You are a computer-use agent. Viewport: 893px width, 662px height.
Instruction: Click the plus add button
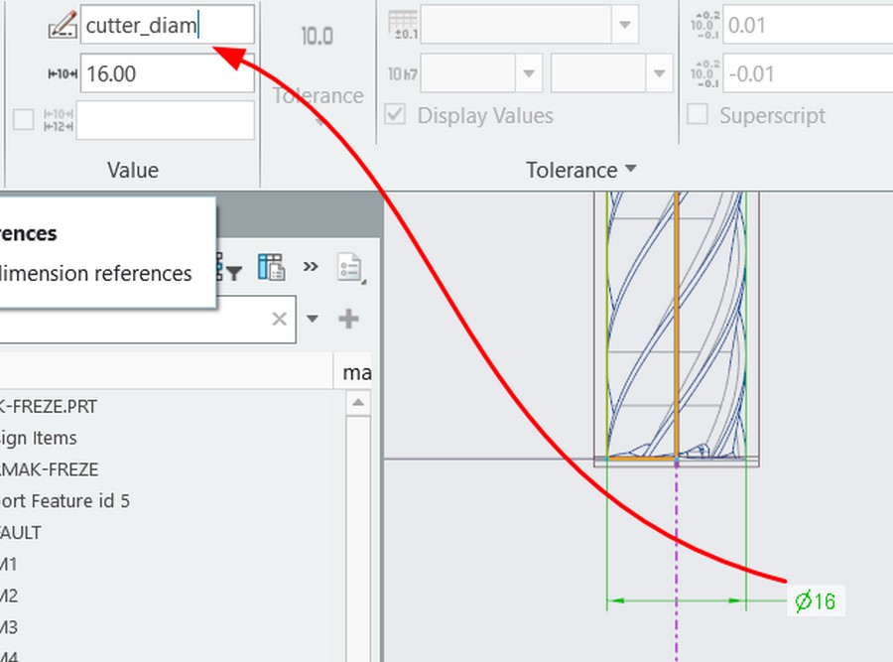coord(348,319)
